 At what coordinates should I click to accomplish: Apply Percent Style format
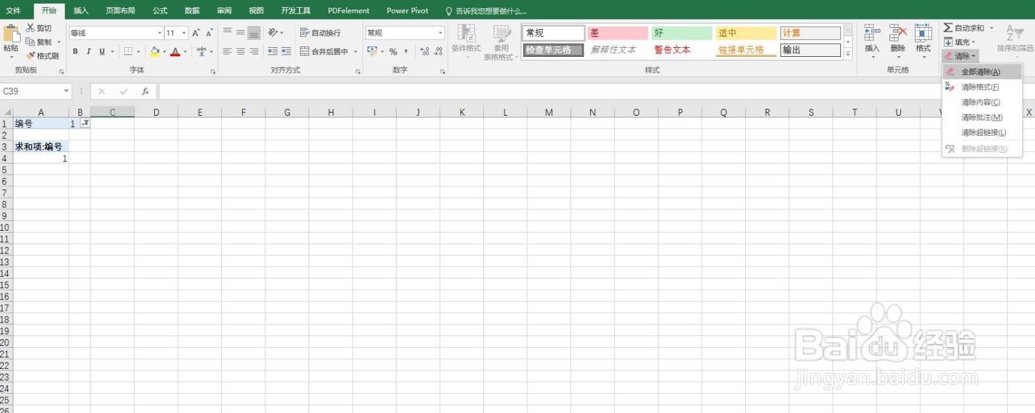pos(393,51)
